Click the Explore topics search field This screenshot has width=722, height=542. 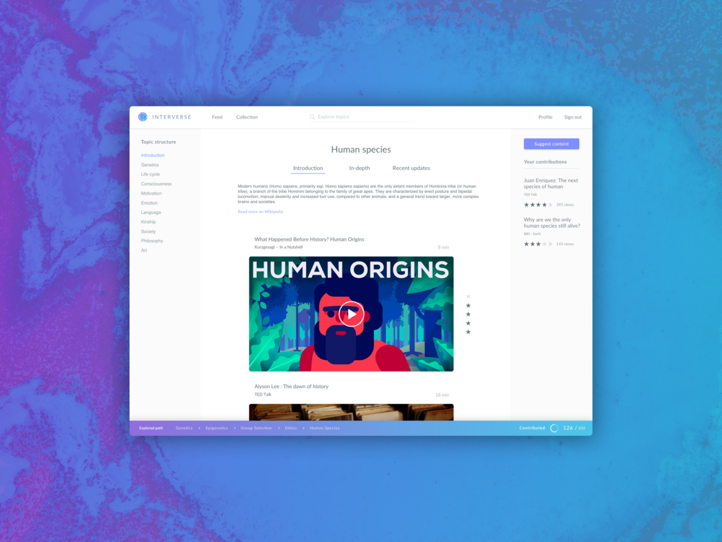click(360, 117)
